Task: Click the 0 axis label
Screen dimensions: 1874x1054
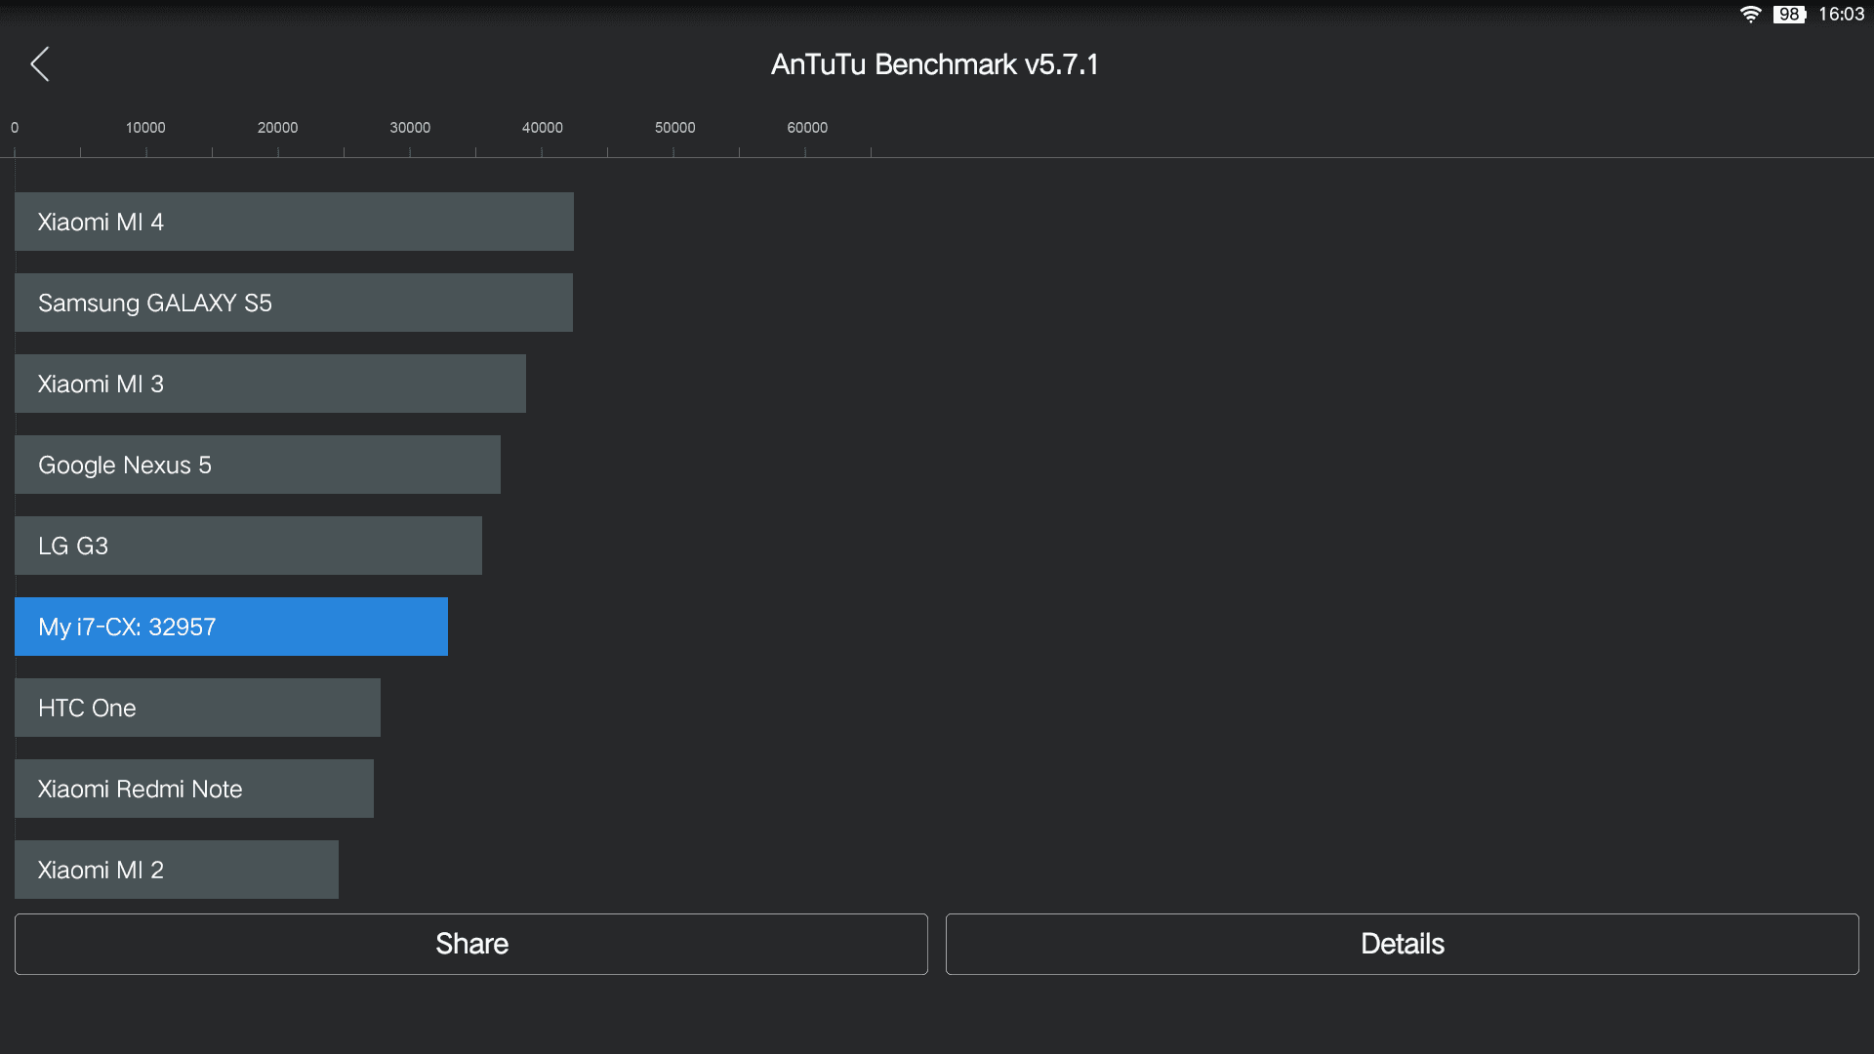Action: 15,128
